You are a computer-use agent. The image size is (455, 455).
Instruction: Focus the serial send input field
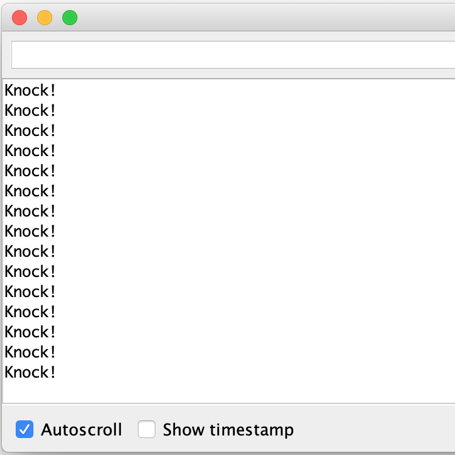(233, 55)
